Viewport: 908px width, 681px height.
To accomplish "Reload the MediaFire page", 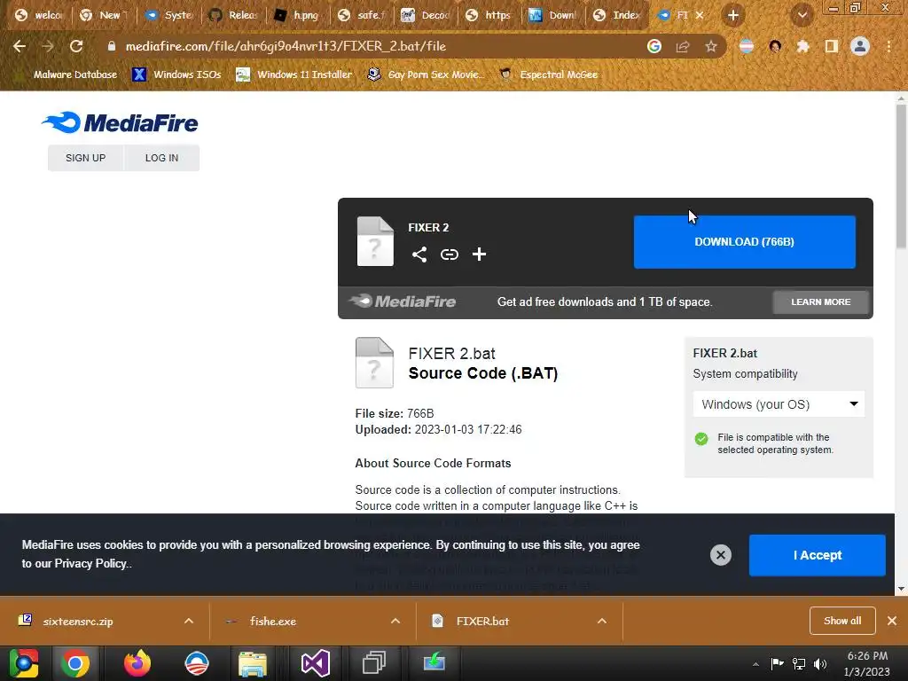I will [76, 46].
